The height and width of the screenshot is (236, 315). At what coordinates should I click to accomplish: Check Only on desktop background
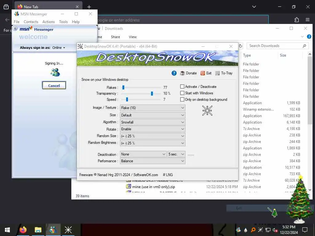coord(182,99)
